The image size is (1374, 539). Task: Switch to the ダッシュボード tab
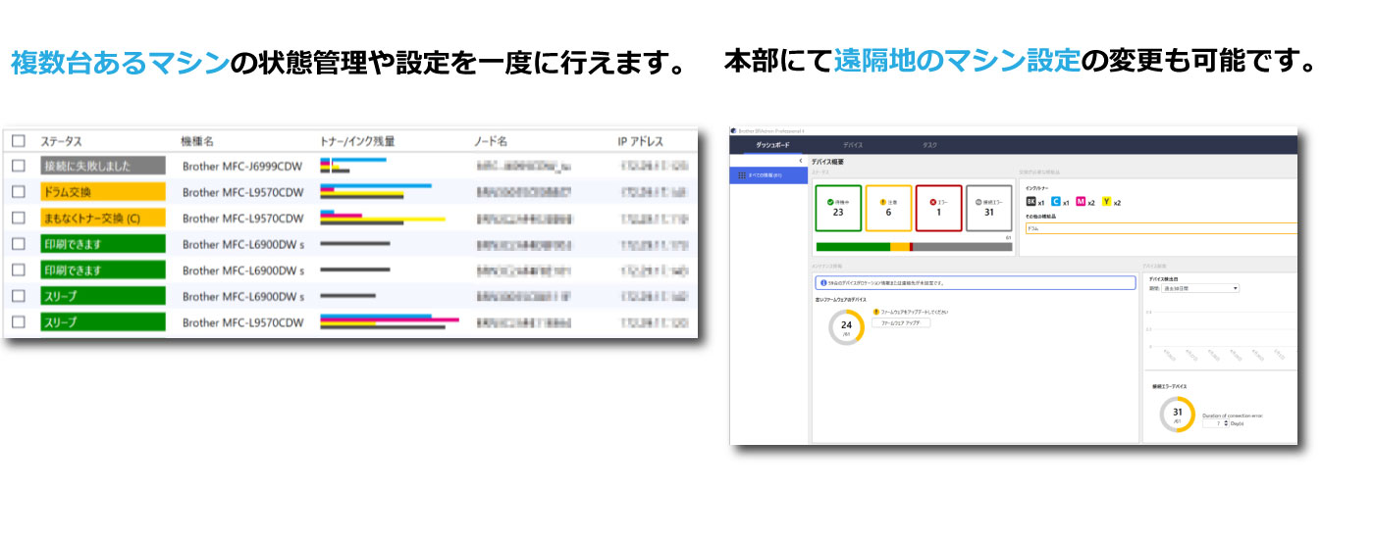(773, 145)
